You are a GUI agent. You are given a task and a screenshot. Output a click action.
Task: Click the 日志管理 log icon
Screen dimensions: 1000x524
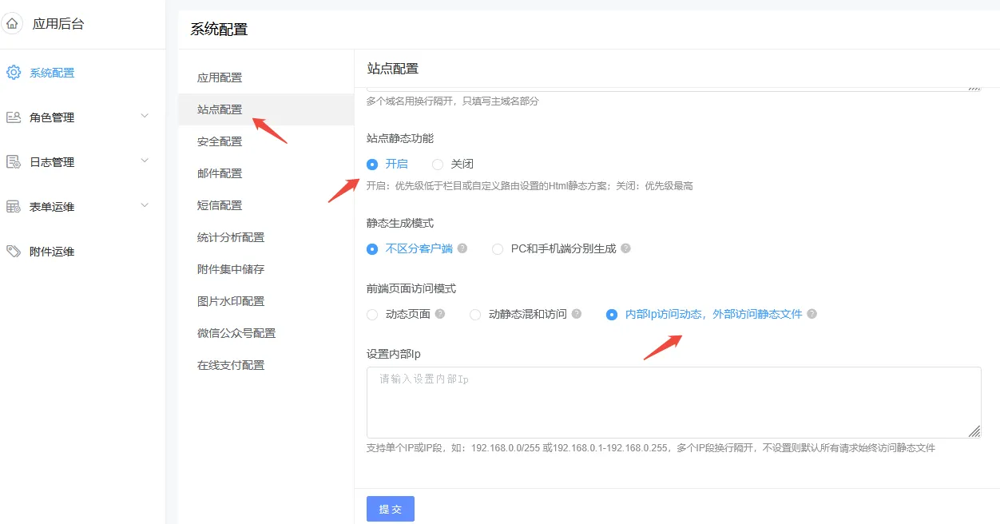(x=14, y=162)
